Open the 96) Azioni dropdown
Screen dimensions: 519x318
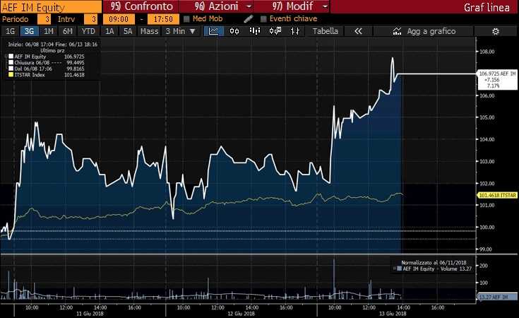pos(217,6)
